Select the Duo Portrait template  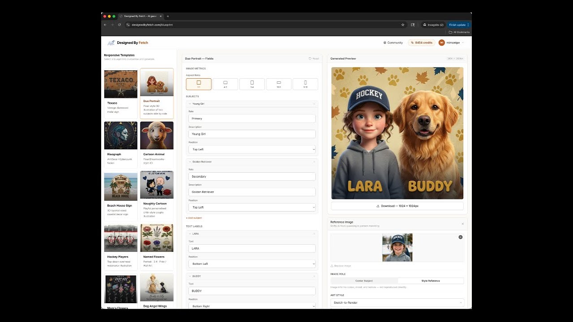tap(157, 93)
